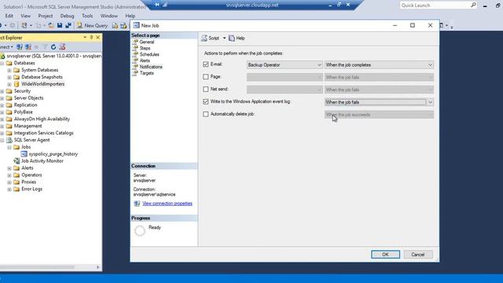Select the Replication folder
The image size is (503, 283).
pos(25,105)
